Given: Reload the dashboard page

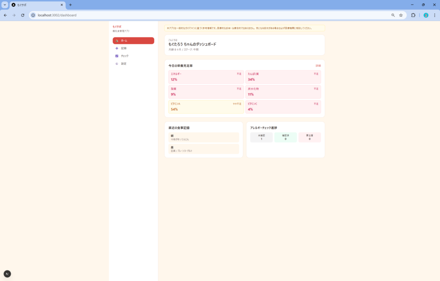Looking at the screenshot, I should (x=23, y=15).
